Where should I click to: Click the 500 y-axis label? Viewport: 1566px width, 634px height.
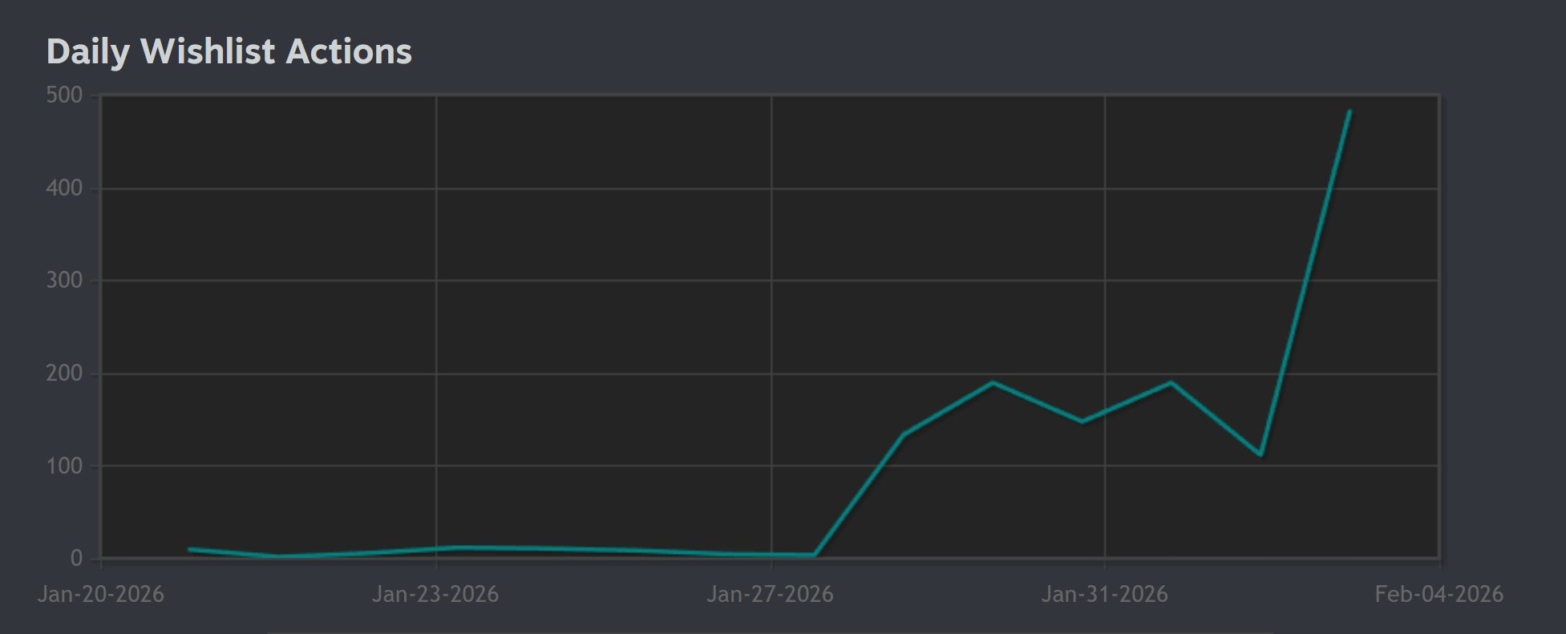click(64, 95)
